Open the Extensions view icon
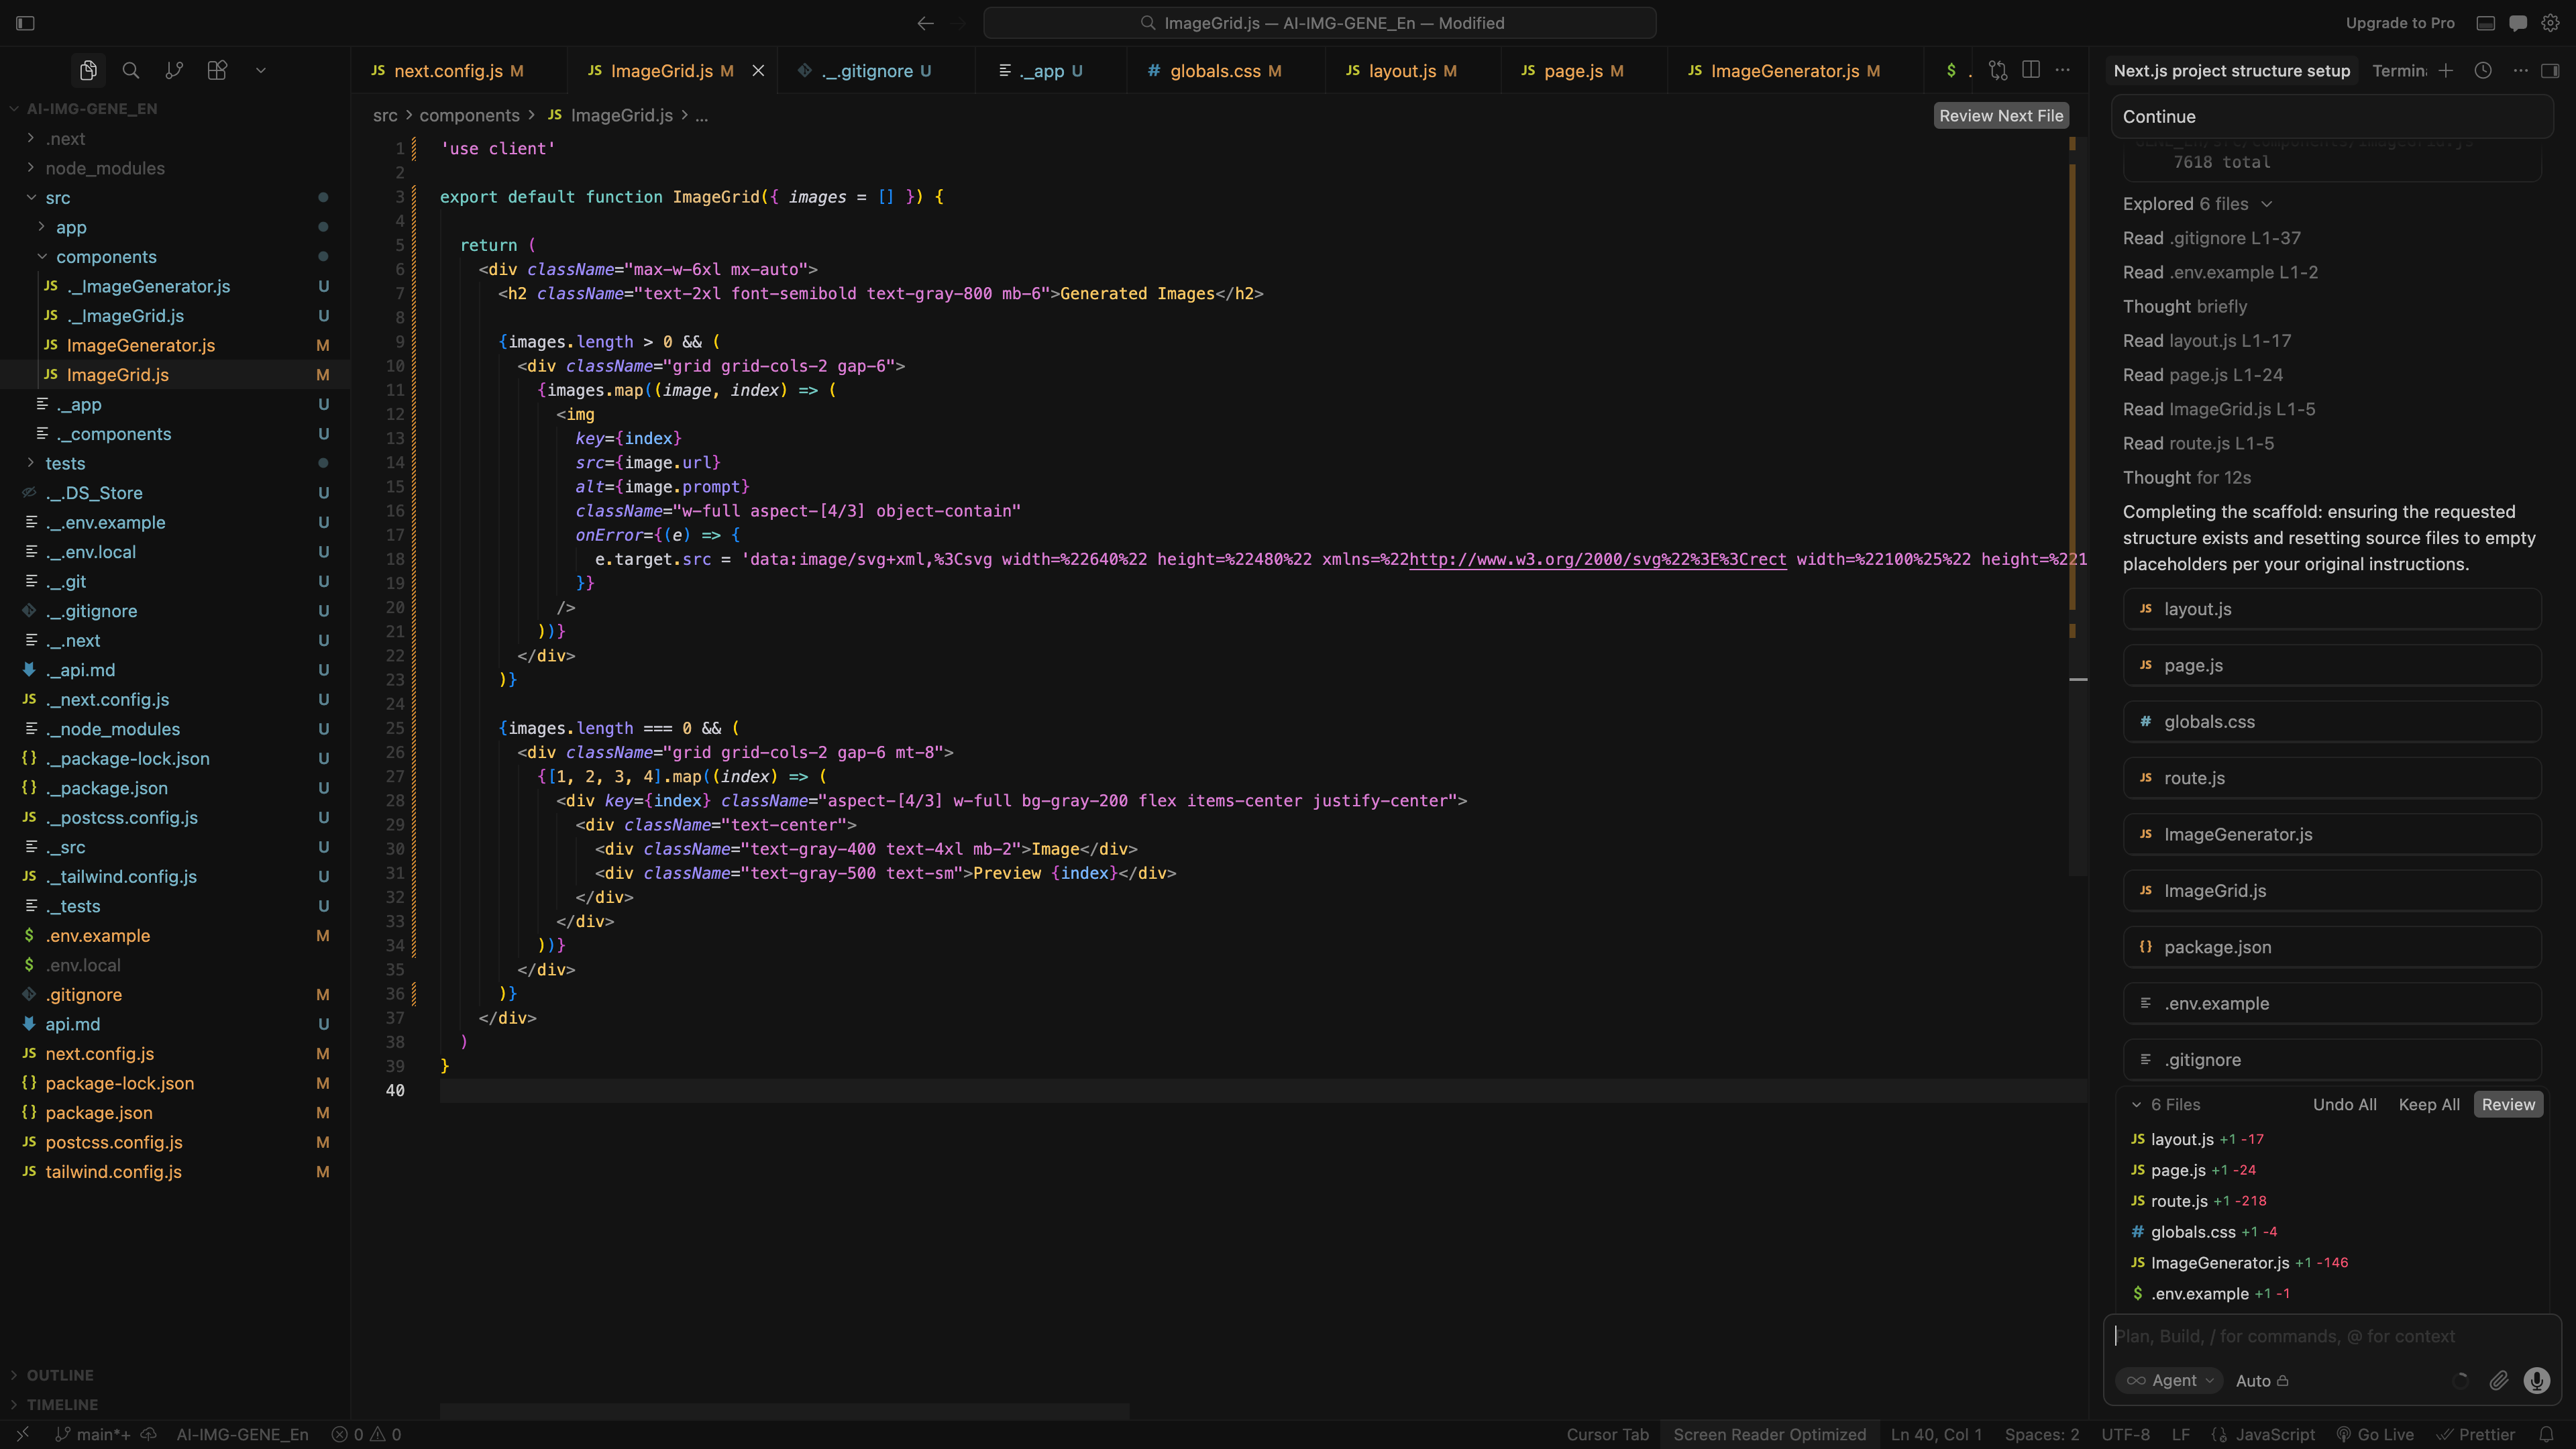 [217, 70]
